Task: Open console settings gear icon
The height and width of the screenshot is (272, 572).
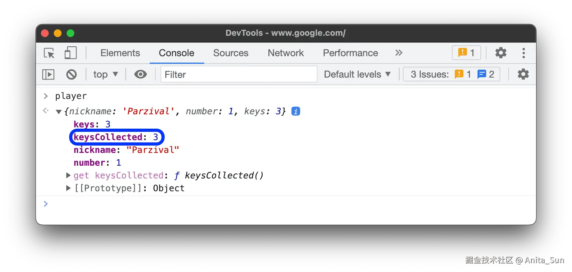Action: pyautogui.click(x=523, y=75)
